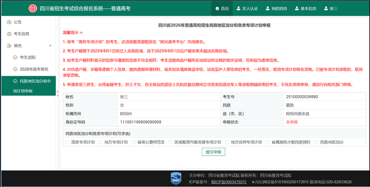Click the blue shield badge in footer
Screen dimensions: 370x187
(x=176, y=178)
